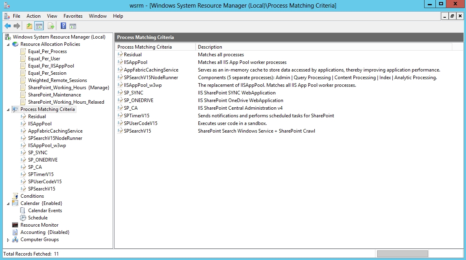This screenshot has width=466, height=260.
Task: Click the Calendar node icon
Action: pos(15,203)
